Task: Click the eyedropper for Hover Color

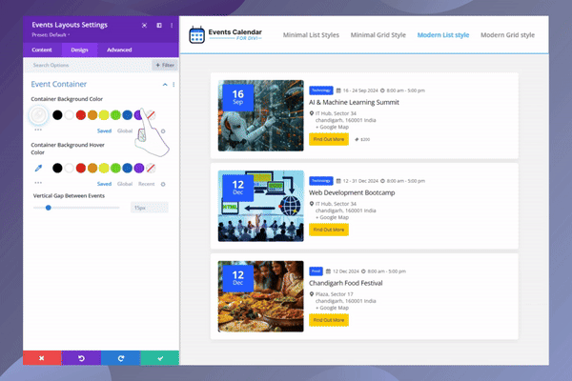Action: (38, 168)
